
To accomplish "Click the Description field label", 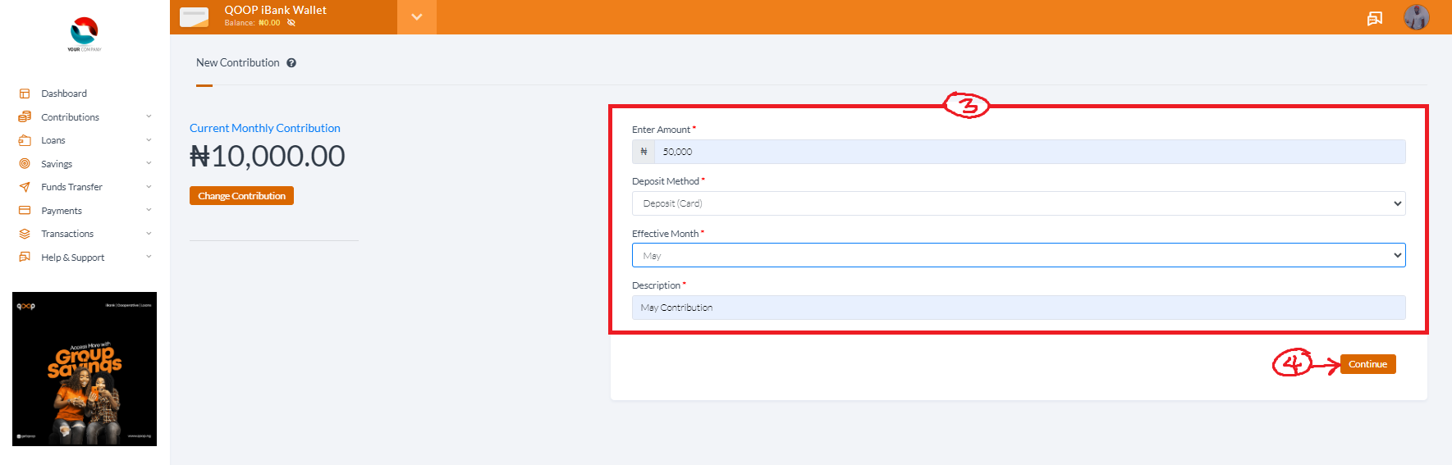I will [x=656, y=285].
